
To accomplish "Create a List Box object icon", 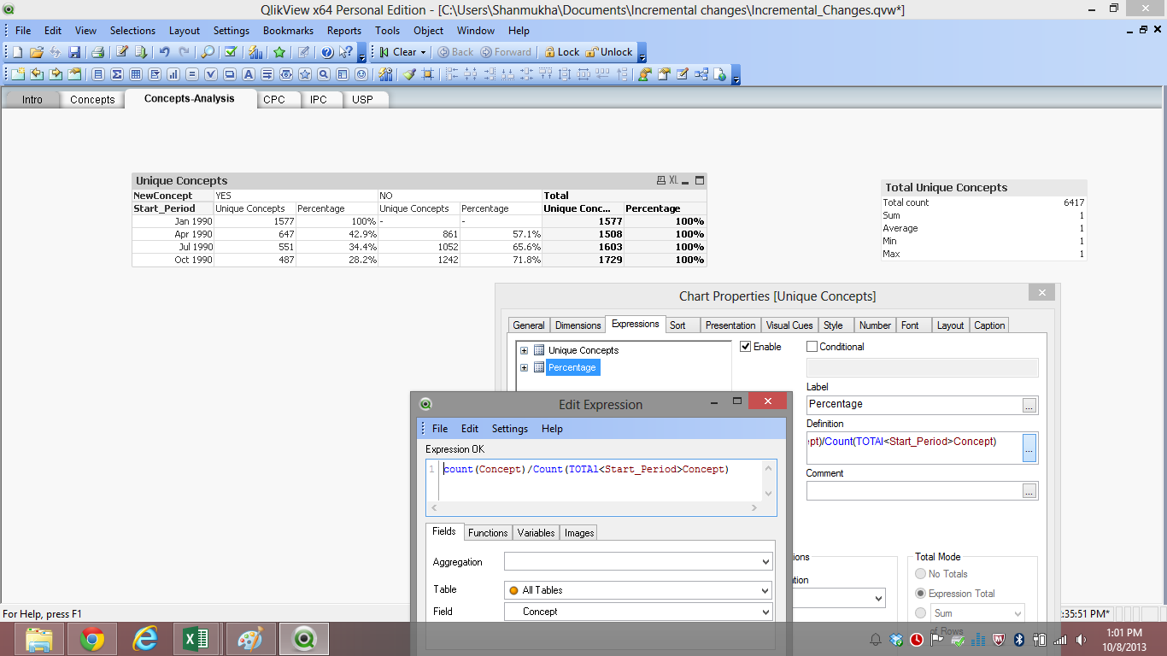I will pyautogui.click(x=97, y=74).
